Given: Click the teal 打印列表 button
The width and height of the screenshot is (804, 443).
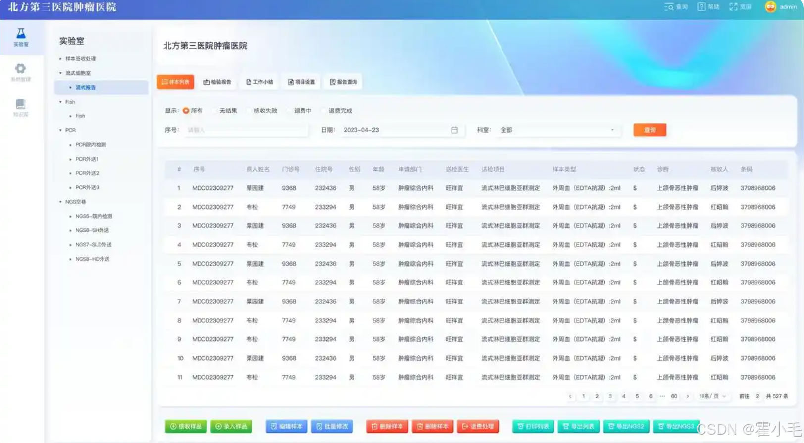Looking at the screenshot, I should coord(533,426).
